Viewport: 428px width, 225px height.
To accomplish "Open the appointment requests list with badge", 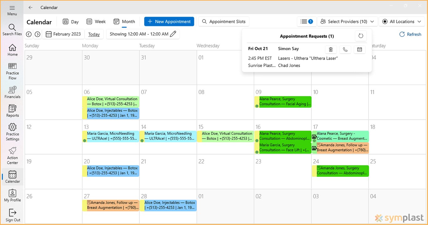I will [306, 21].
